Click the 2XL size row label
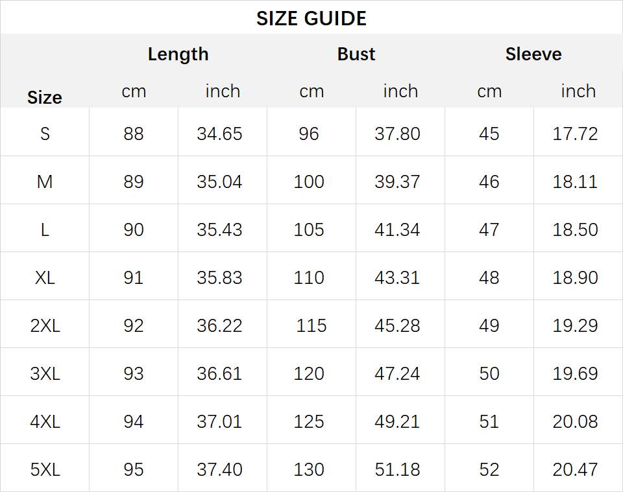 click(45, 326)
